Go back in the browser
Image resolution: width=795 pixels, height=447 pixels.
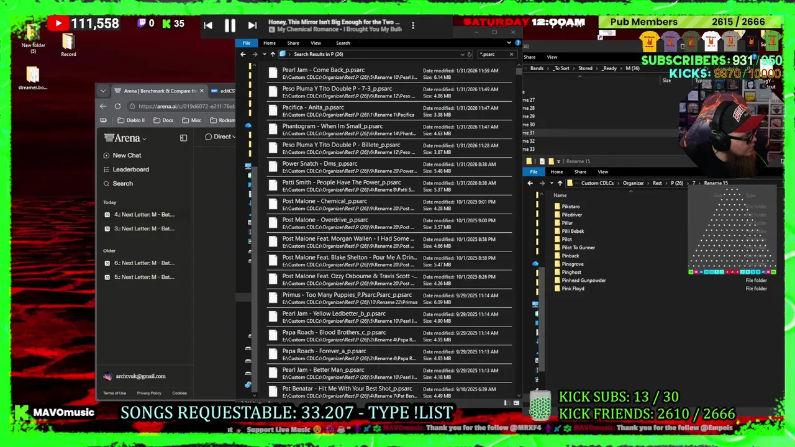(103, 106)
